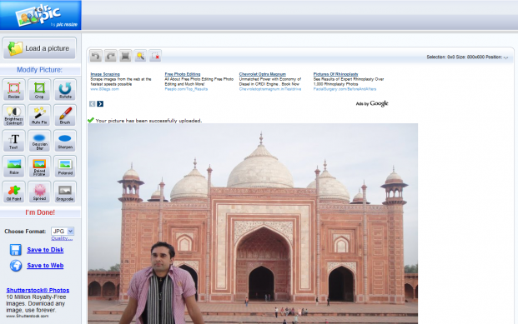Apply the Polaroid effect

65,167
